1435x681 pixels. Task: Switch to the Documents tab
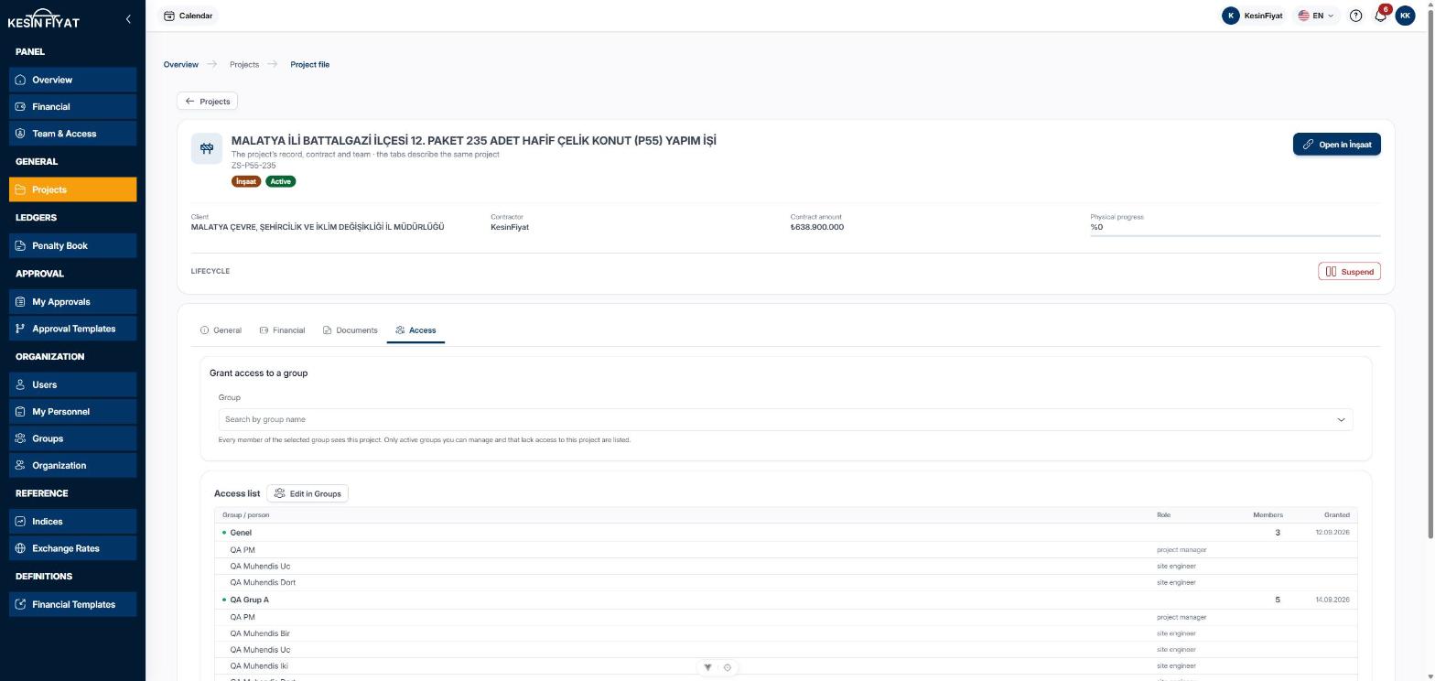tap(350, 330)
